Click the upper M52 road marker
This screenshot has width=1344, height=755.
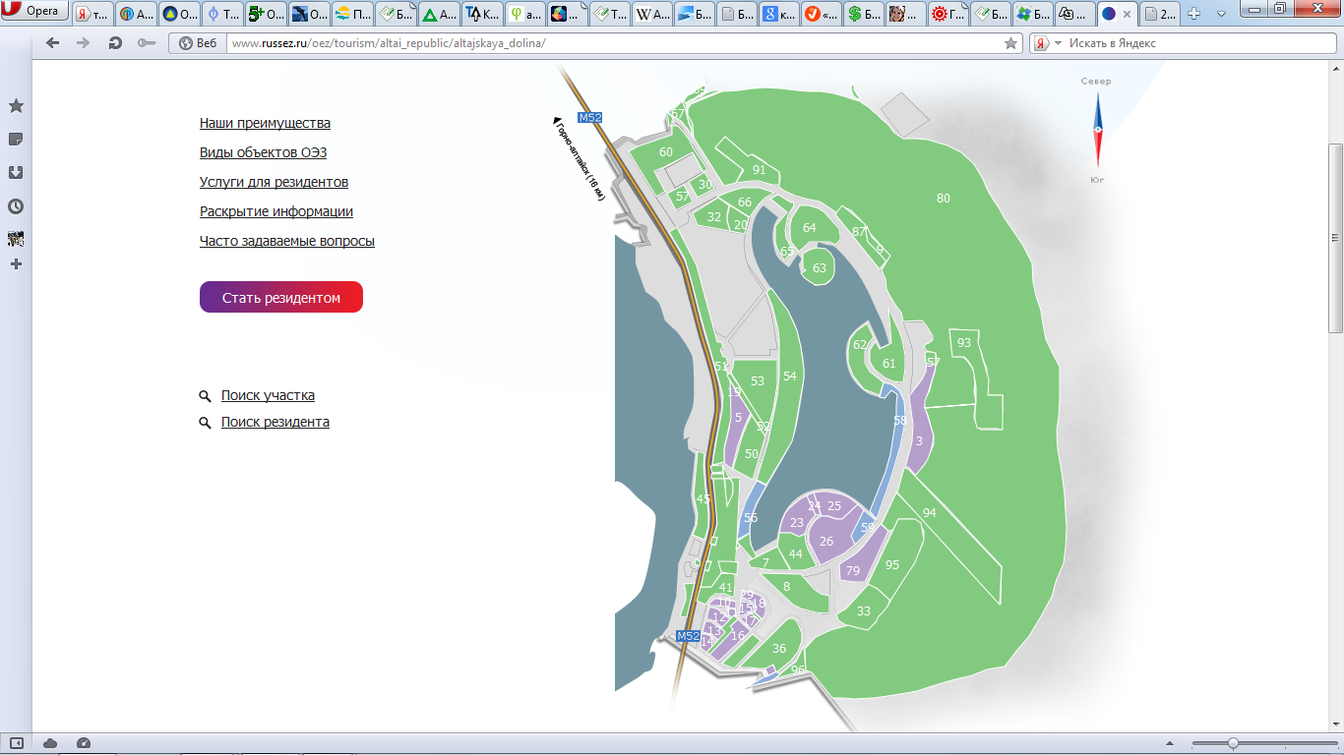589,117
